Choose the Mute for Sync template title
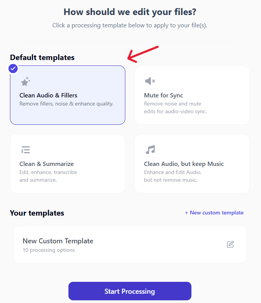 pyautogui.click(x=163, y=95)
